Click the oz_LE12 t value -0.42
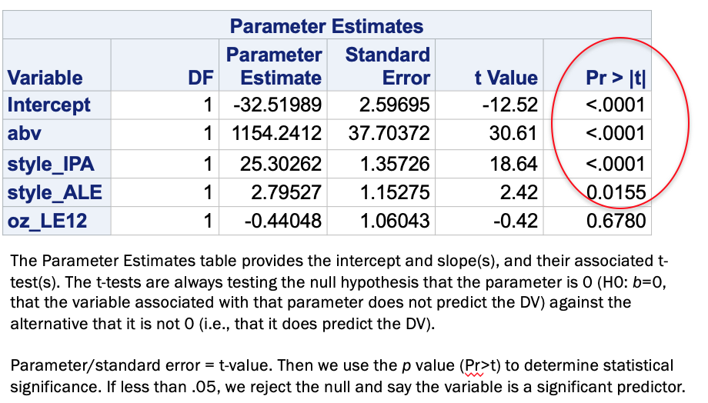 pos(515,221)
